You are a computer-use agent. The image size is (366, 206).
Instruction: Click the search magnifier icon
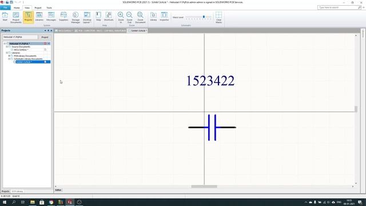coord(360,7)
